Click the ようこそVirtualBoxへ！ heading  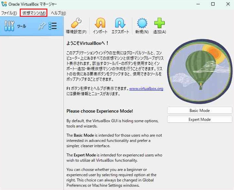click(x=88, y=43)
